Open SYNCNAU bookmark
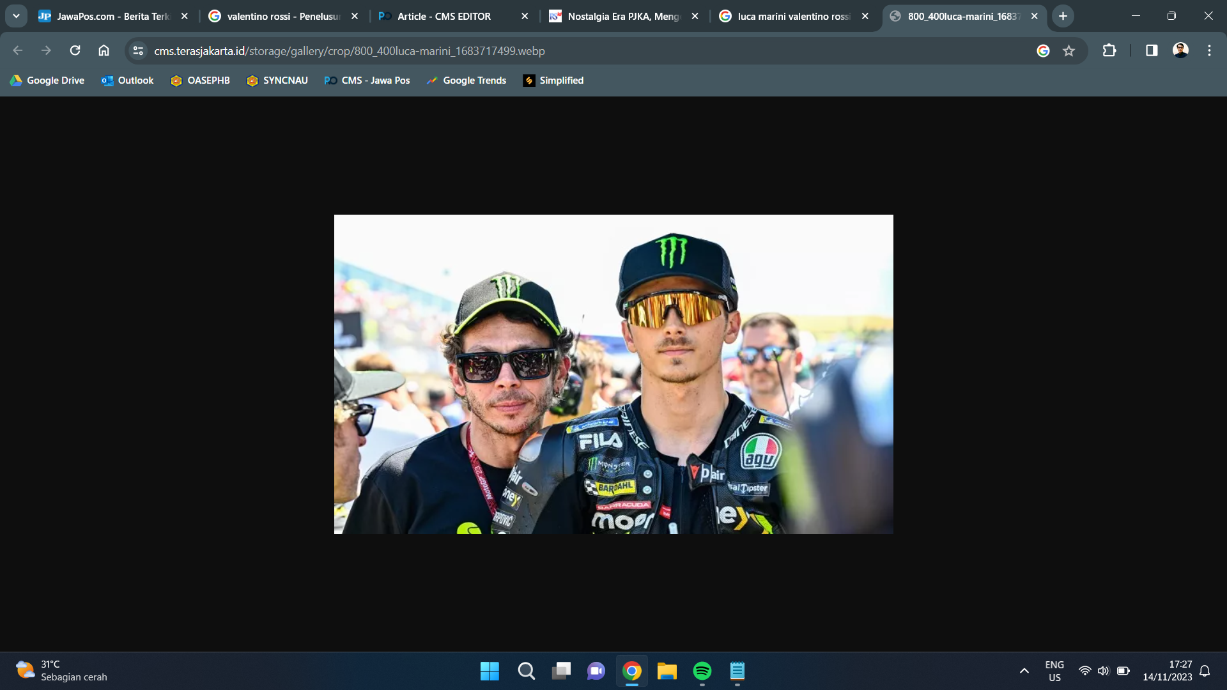Image resolution: width=1227 pixels, height=690 pixels. pos(277,80)
